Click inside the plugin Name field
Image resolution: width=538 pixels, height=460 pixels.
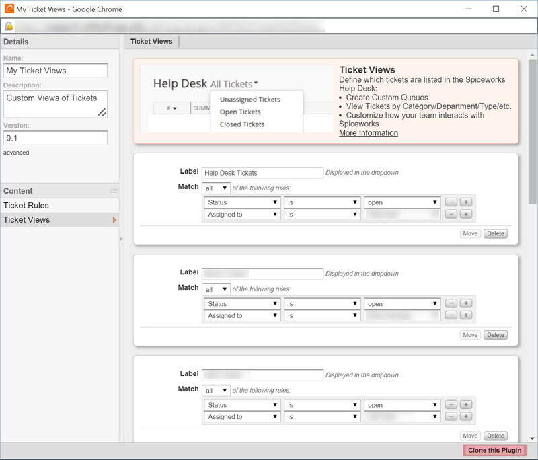pyautogui.click(x=54, y=70)
